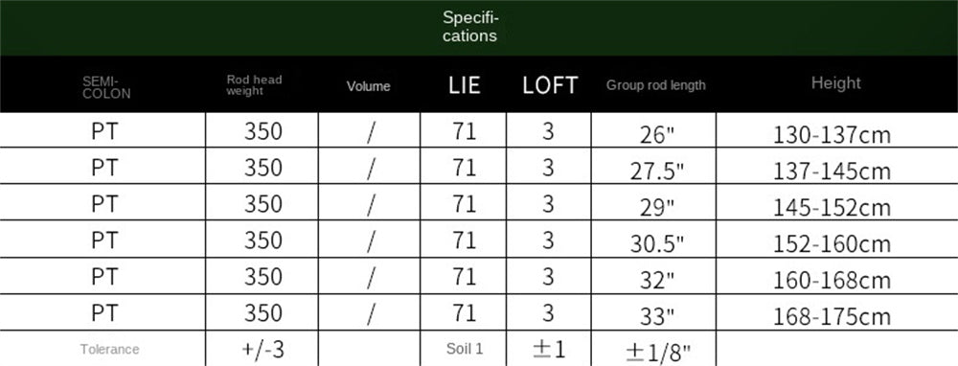958x366 pixels.
Task: Select the ±1/8" length tolerance cell
Action: pyautogui.click(x=658, y=352)
